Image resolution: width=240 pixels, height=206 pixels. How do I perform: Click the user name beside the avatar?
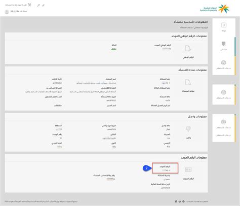pyautogui.click(x=19, y=11)
